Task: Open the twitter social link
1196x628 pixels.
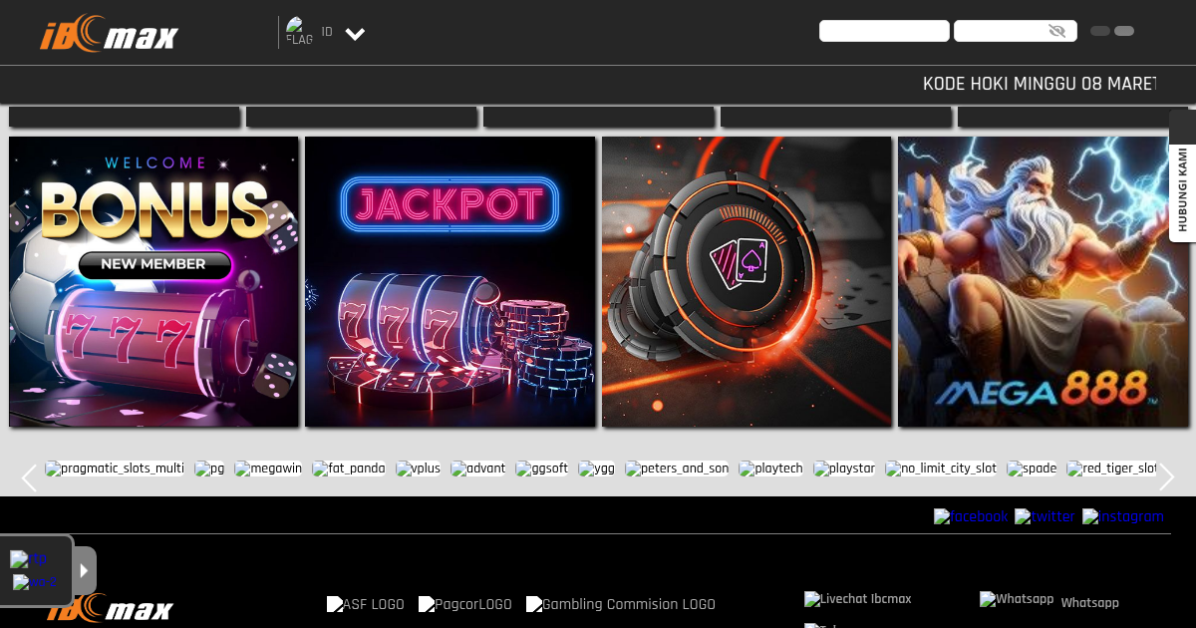Action: [x=1045, y=516]
